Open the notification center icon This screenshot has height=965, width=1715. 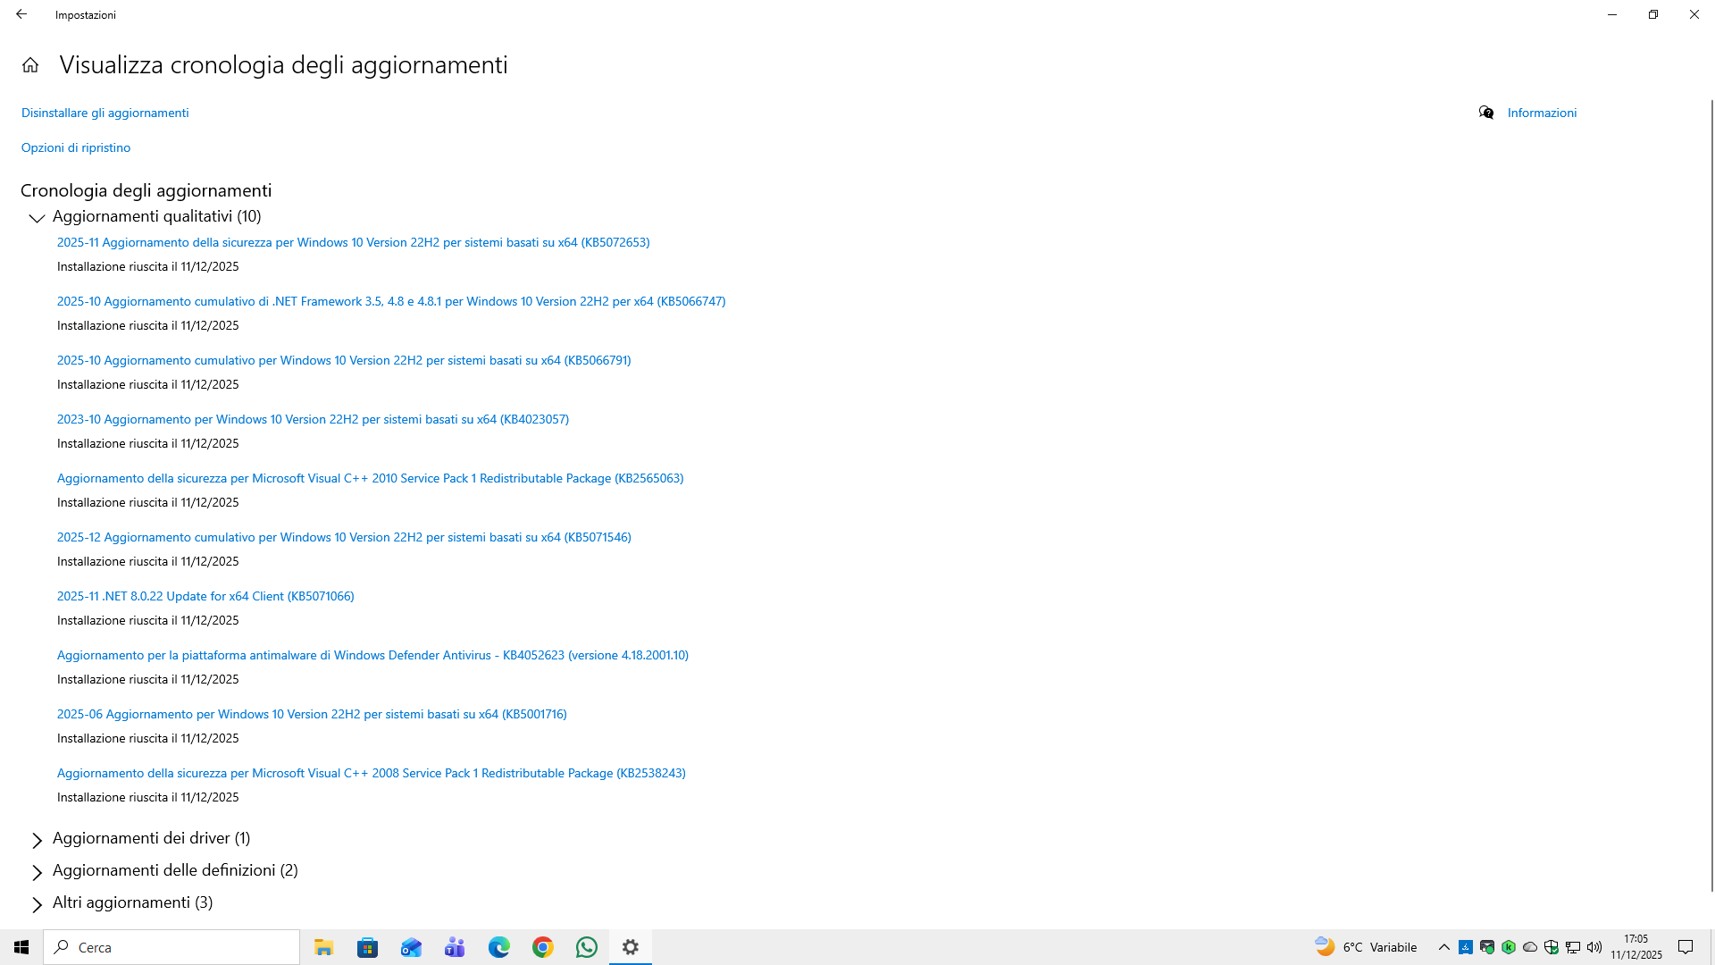(x=1686, y=947)
